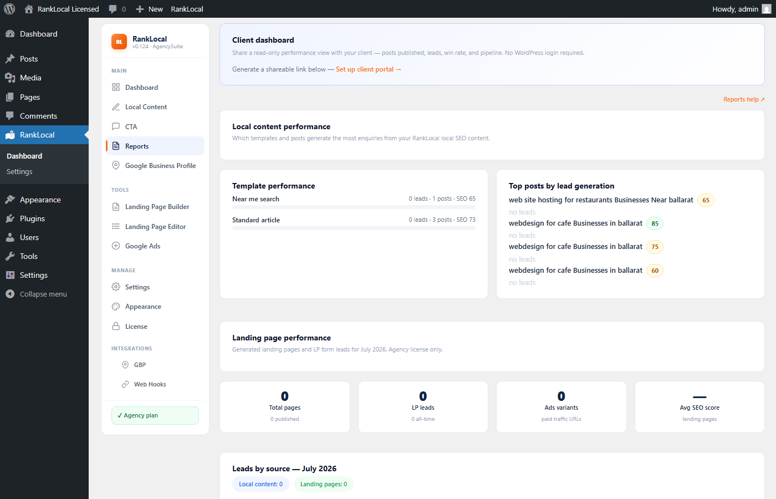Viewport: 776px width, 499px height.
Task: Open the Reports help link
Action: point(744,99)
